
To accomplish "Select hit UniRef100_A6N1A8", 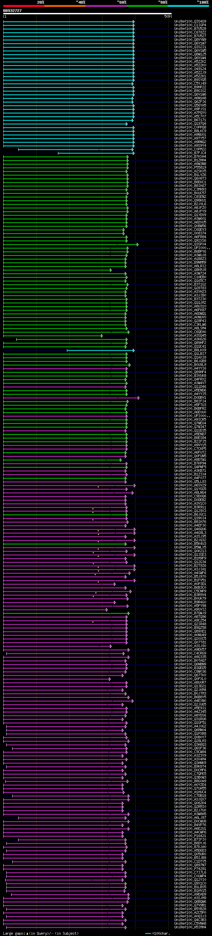I will click(x=190, y=98).
